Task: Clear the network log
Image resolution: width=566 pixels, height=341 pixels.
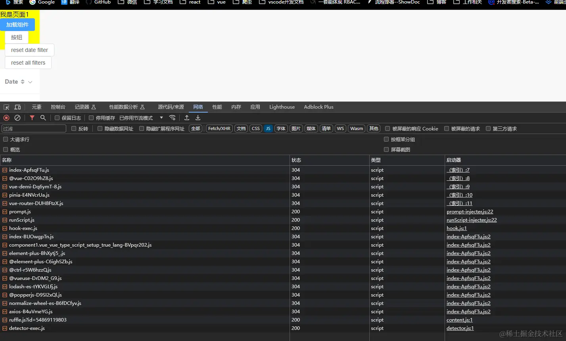Action: [x=17, y=118]
